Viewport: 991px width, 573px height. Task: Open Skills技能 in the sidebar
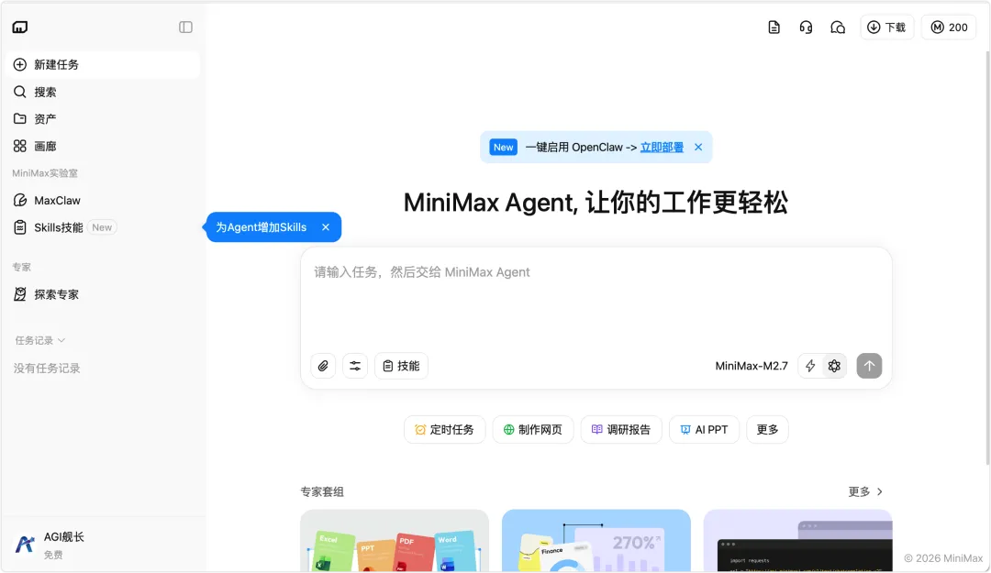tap(103, 227)
